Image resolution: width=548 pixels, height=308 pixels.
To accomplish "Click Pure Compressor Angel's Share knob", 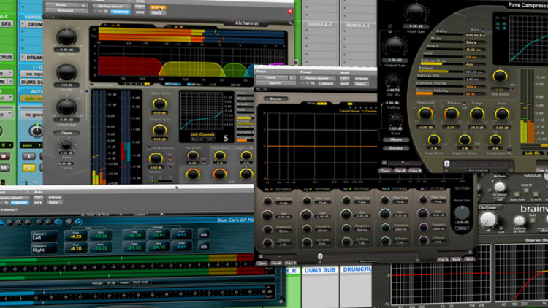I will click(465, 140).
